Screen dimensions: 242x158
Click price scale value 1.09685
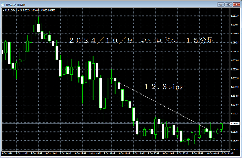pyautogui.click(x=235, y=25)
